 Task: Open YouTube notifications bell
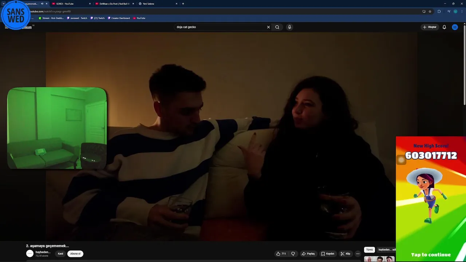[444, 27]
